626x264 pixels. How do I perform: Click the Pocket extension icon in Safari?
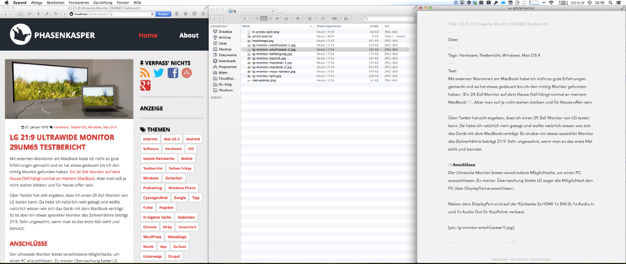click(186, 14)
